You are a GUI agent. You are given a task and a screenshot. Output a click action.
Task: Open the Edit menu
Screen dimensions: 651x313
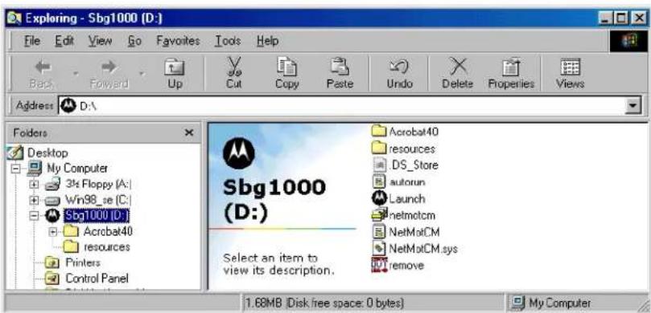[x=64, y=41]
